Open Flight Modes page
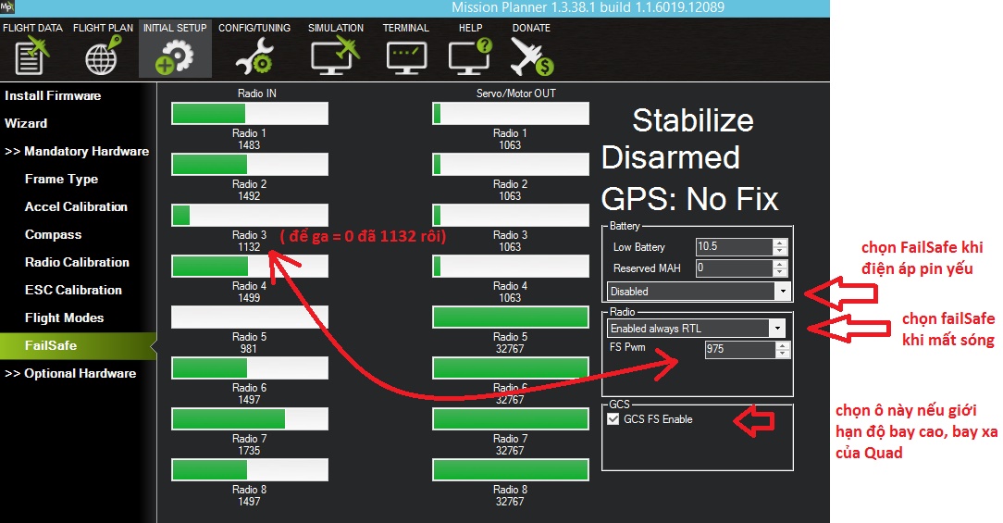This screenshot has width=1003, height=523. pyautogui.click(x=64, y=318)
